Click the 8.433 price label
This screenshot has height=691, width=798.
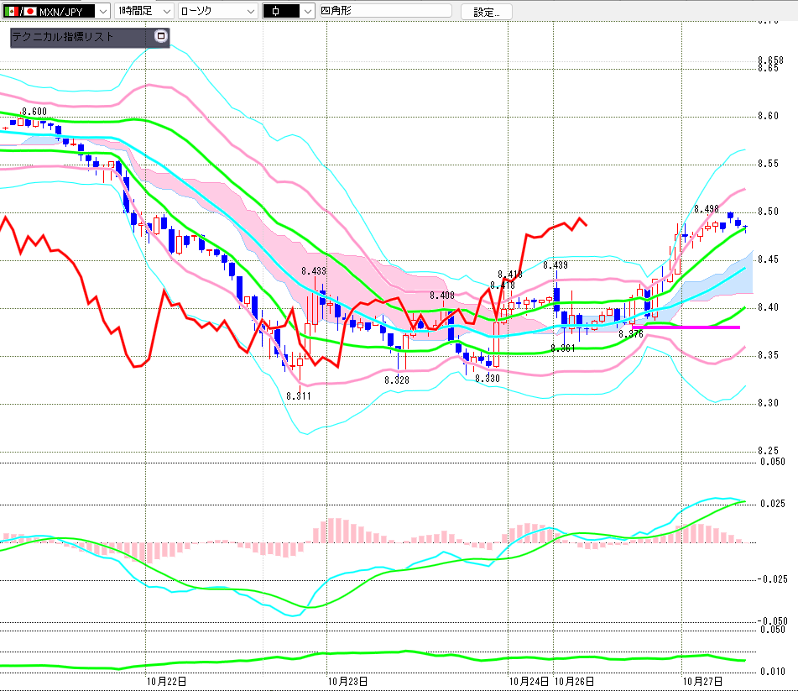coord(314,271)
